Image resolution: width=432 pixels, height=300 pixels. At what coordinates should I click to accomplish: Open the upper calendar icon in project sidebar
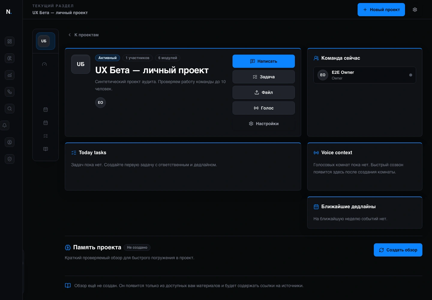[46, 109]
